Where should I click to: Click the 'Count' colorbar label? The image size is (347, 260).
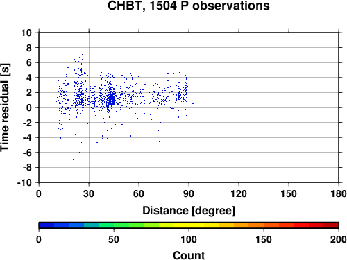[x=189, y=255]
